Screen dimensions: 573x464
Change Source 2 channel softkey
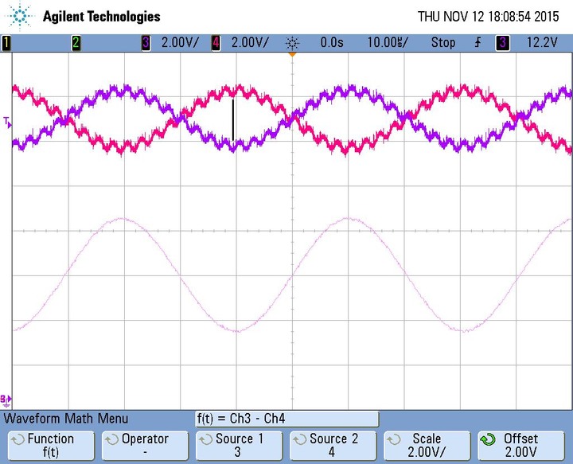pos(333,445)
